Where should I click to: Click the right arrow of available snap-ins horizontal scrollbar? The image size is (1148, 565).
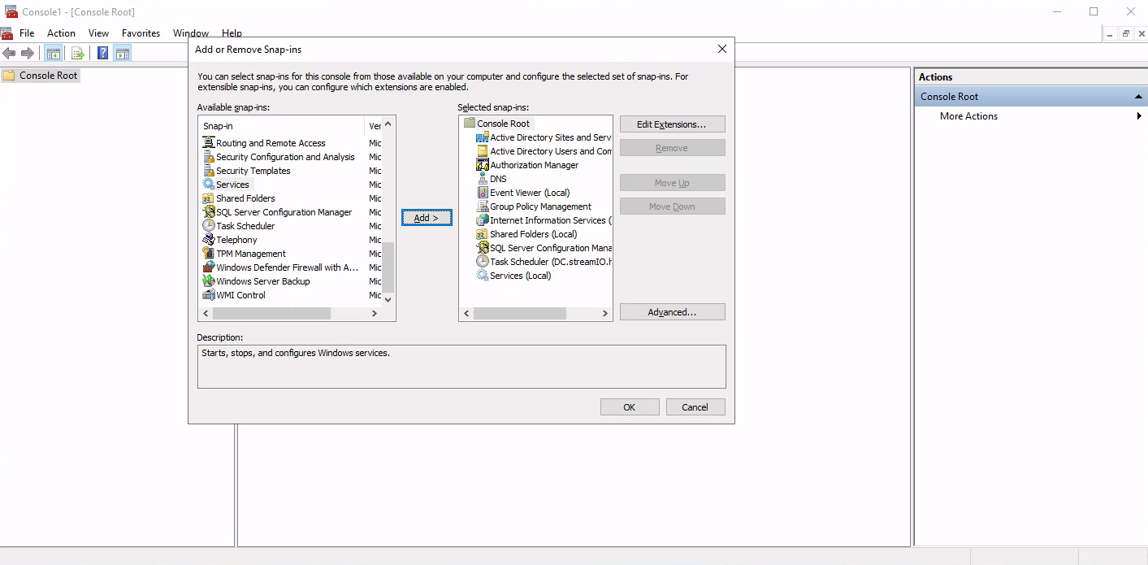pos(375,313)
